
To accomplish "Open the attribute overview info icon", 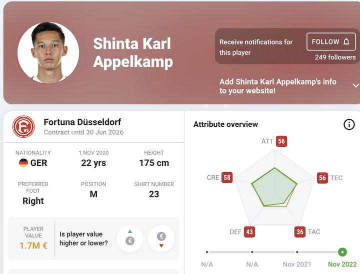I will (x=349, y=124).
